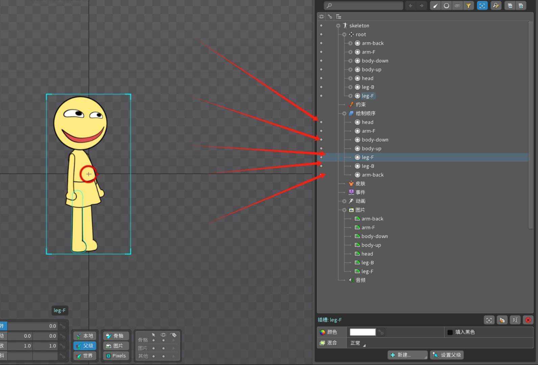Key the slot color
538x365 pixels.
(x=381, y=332)
